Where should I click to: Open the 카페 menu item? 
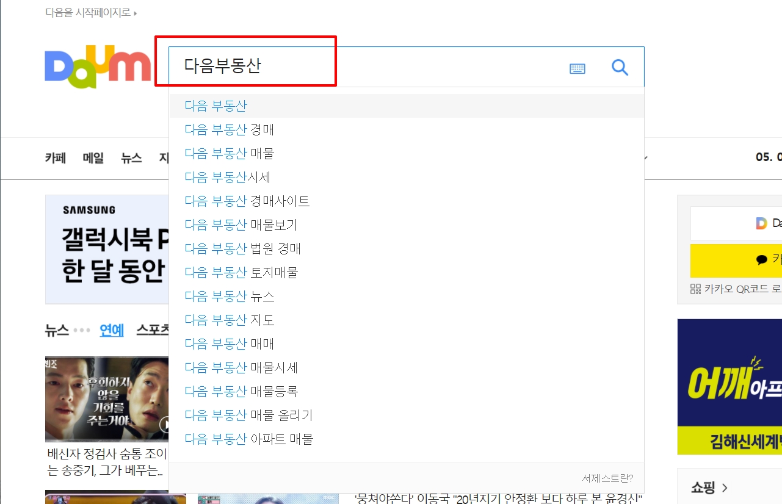(x=56, y=158)
